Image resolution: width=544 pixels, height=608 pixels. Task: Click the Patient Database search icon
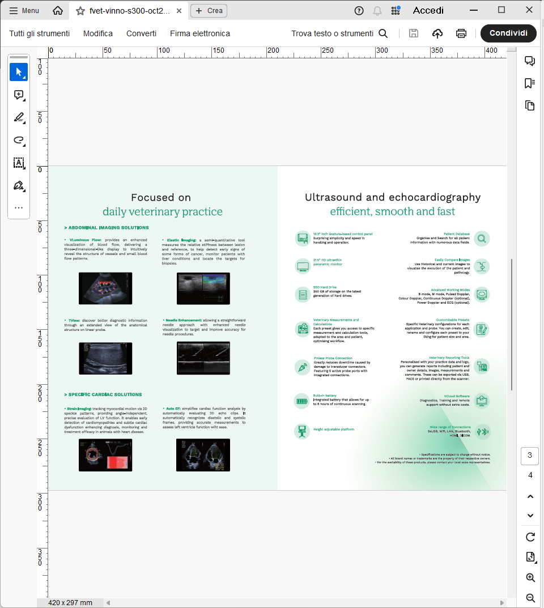click(x=482, y=239)
